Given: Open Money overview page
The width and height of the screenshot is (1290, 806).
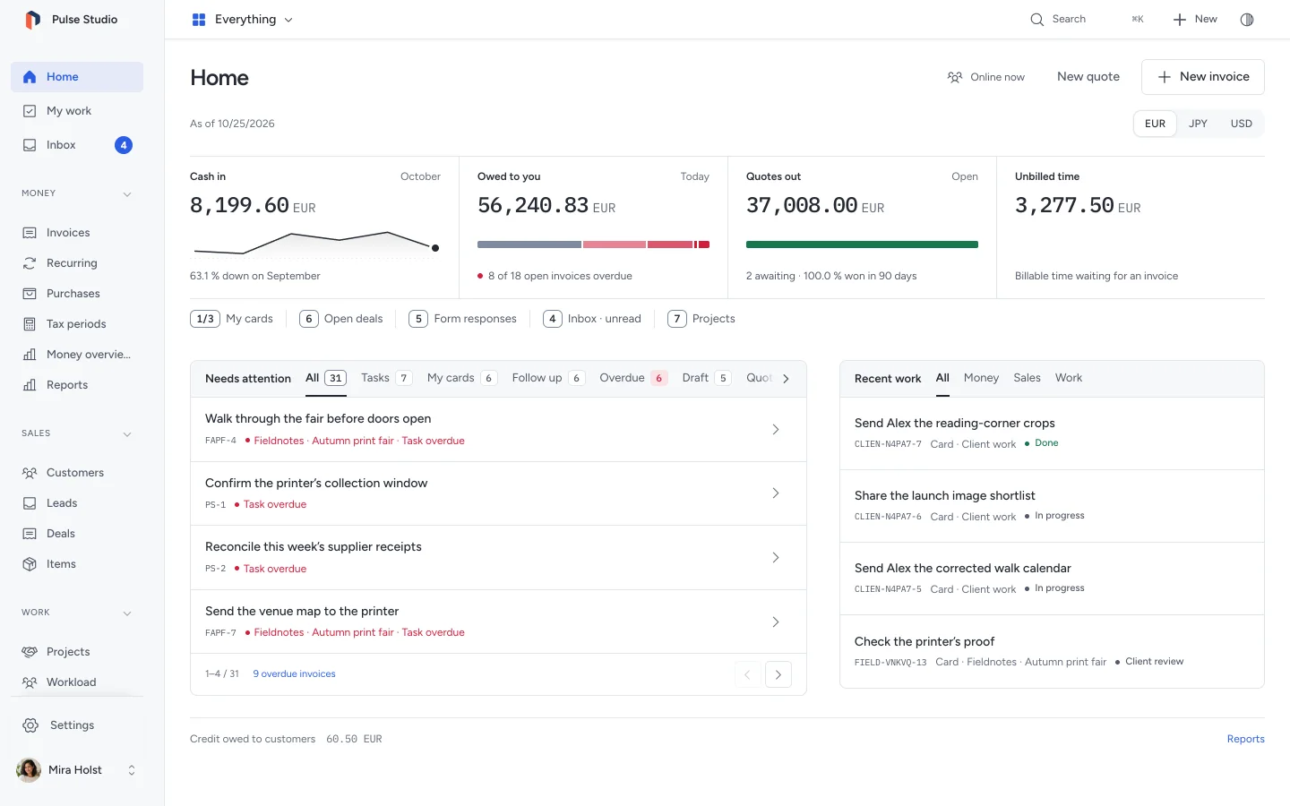Looking at the screenshot, I should pos(77,355).
